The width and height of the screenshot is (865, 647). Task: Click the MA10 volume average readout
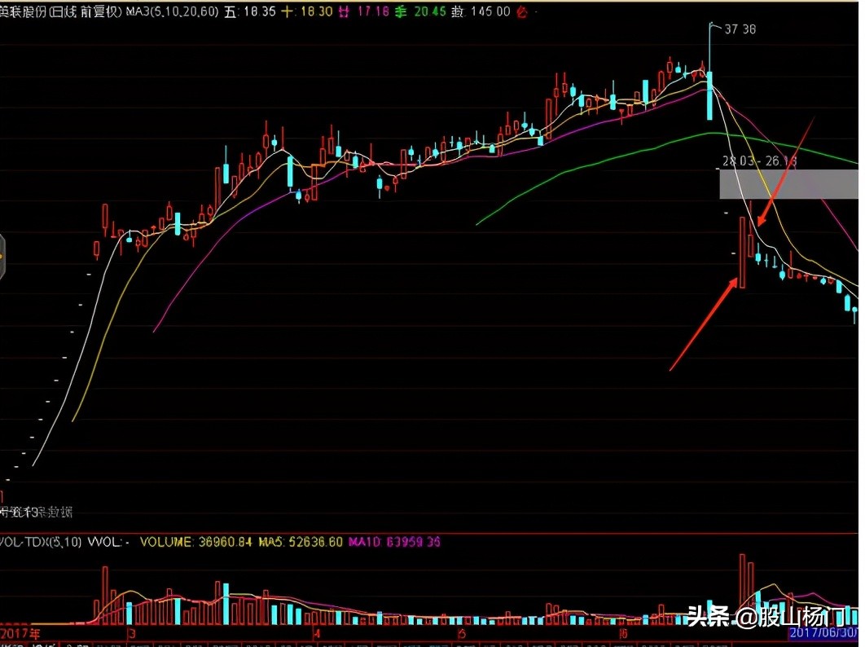tap(394, 542)
